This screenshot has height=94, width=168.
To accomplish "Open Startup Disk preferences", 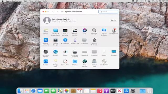I will click(x=94, y=63).
